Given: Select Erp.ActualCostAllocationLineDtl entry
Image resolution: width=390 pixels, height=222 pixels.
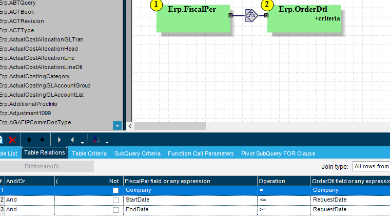Looking at the screenshot, I should tap(41, 67).
